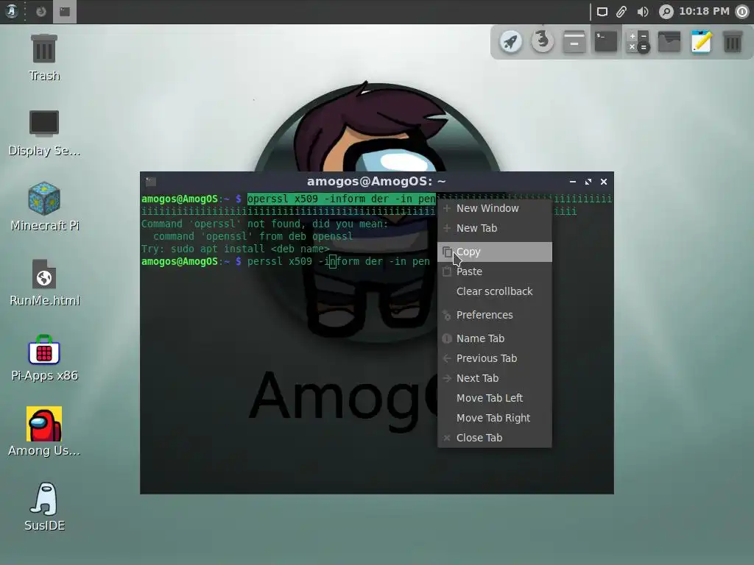
Task: Open the folder icon in dock
Action: (669, 42)
